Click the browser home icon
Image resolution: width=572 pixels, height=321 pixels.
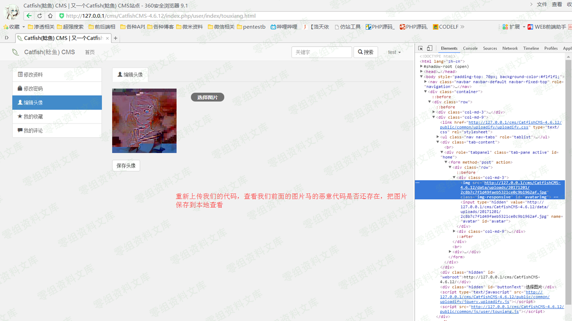tap(50, 16)
